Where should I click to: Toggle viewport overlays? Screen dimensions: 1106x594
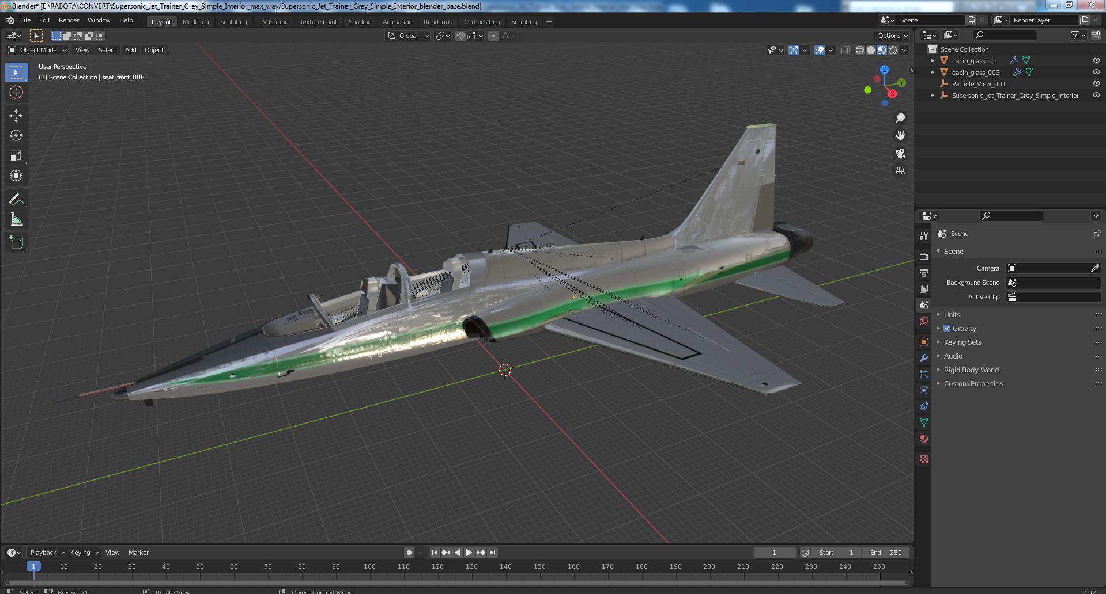(820, 50)
